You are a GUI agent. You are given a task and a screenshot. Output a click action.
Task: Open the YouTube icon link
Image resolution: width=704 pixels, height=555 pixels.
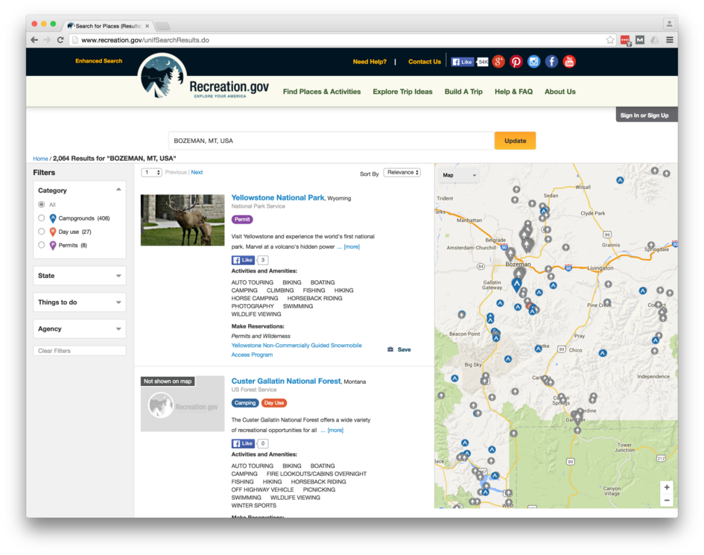tap(569, 62)
